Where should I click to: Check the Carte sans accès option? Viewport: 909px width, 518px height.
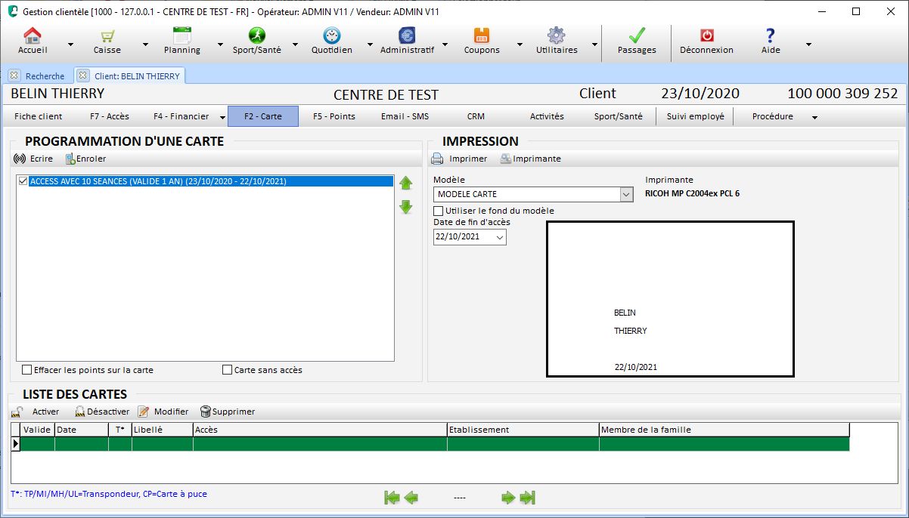[228, 370]
